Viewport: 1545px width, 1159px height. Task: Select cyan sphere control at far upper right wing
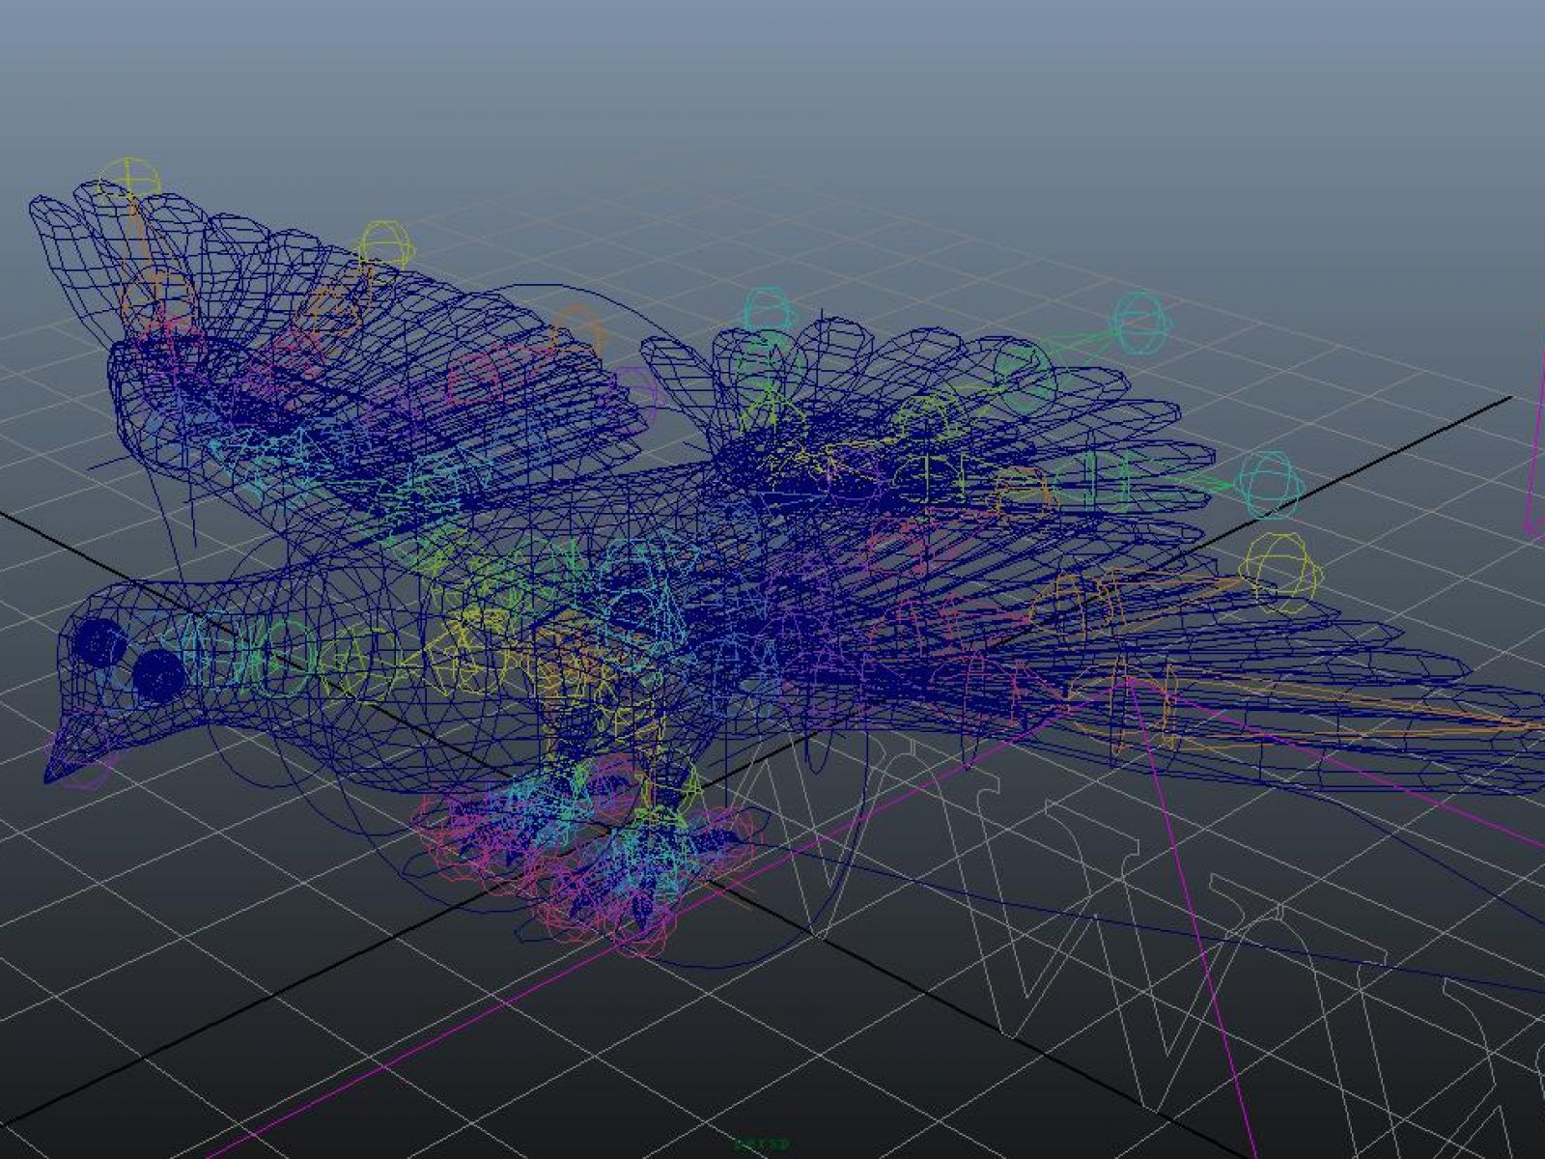click(1140, 325)
